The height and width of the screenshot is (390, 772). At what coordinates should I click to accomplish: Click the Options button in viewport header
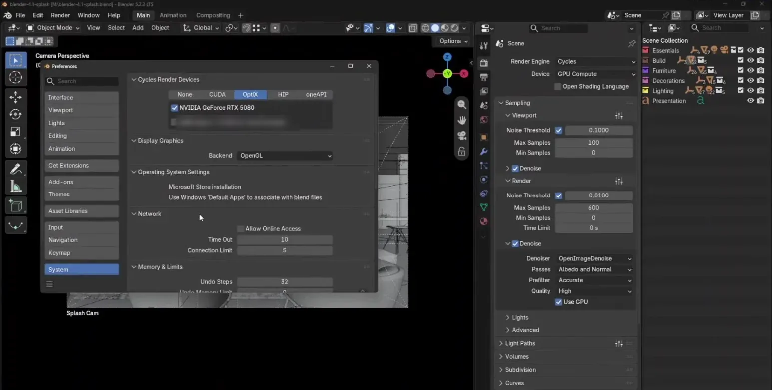(x=453, y=41)
